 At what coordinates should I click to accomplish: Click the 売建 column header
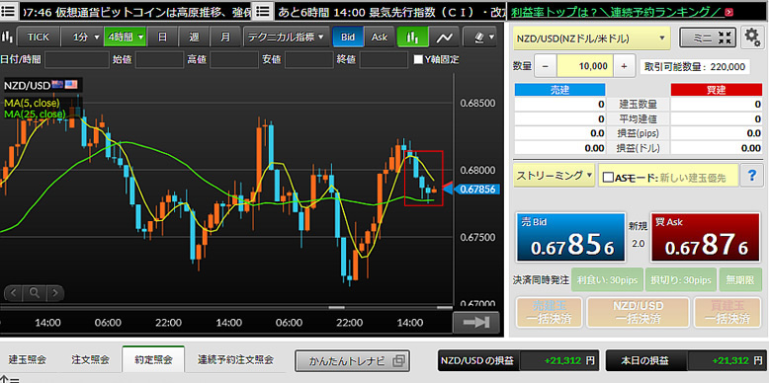[x=559, y=90]
